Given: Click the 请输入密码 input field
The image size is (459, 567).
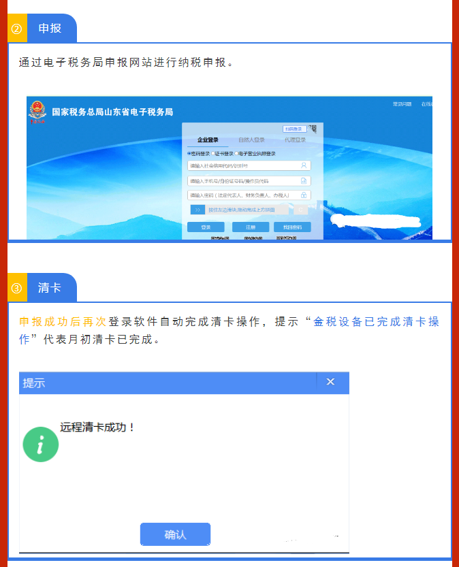Looking at the screenshot, I should point(249,195).
